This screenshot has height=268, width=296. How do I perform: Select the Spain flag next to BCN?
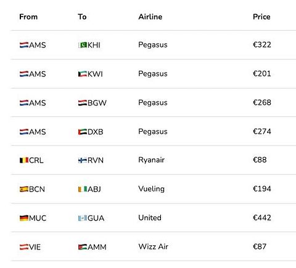pos(24,189)
